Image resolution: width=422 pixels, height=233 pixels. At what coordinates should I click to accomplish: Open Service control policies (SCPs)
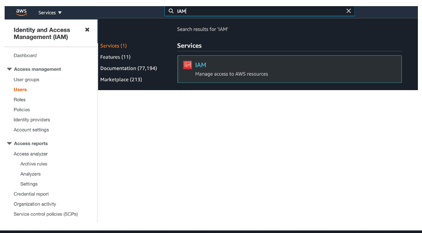click(x=46, y=214)
